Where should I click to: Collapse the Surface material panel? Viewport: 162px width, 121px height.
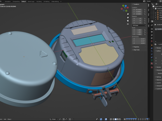click(x=158, y=51)
